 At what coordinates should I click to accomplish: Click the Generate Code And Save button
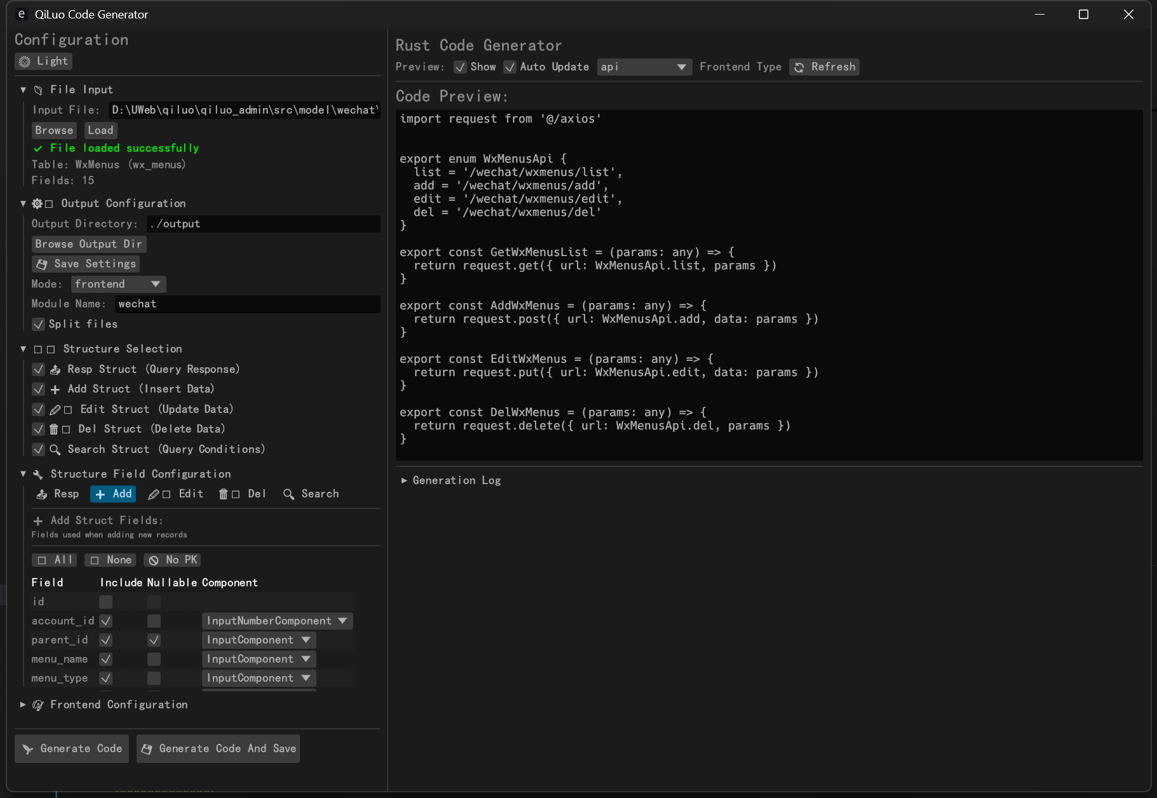click(218, 749)
